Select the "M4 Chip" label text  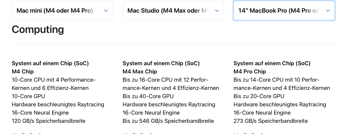pyautogui.click(x=23, y=71)
